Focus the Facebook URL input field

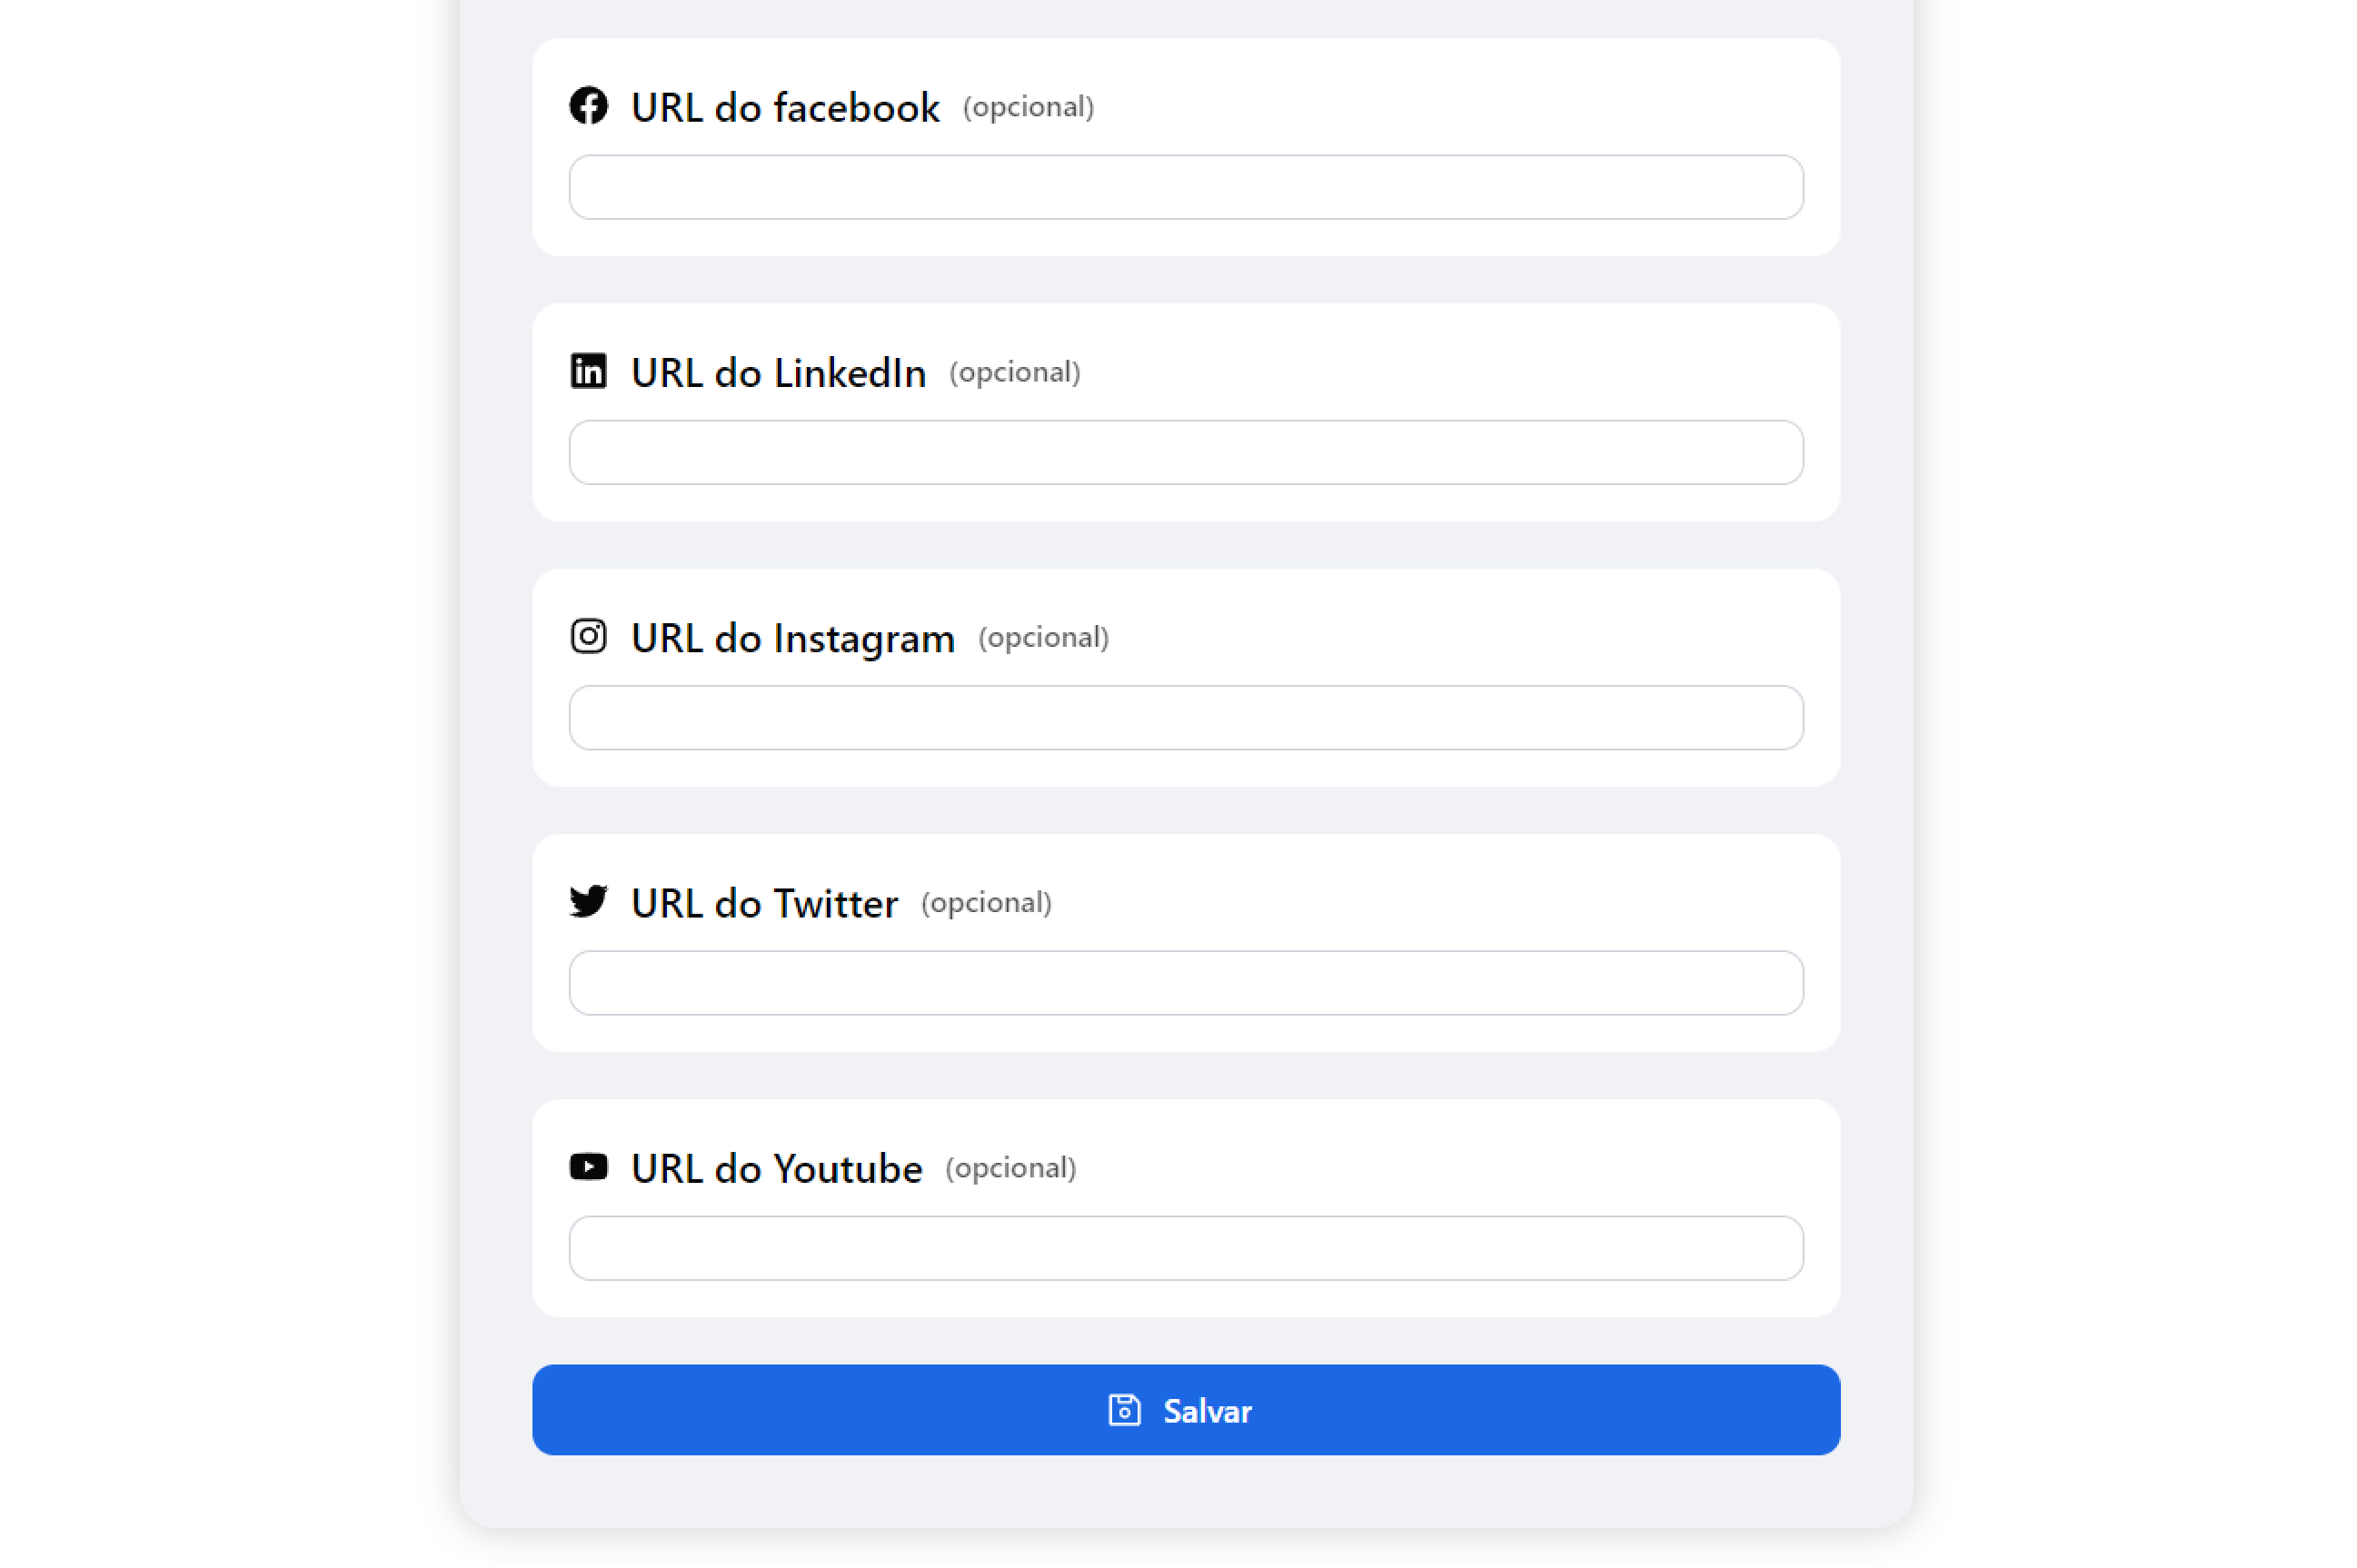point(1185,187)
